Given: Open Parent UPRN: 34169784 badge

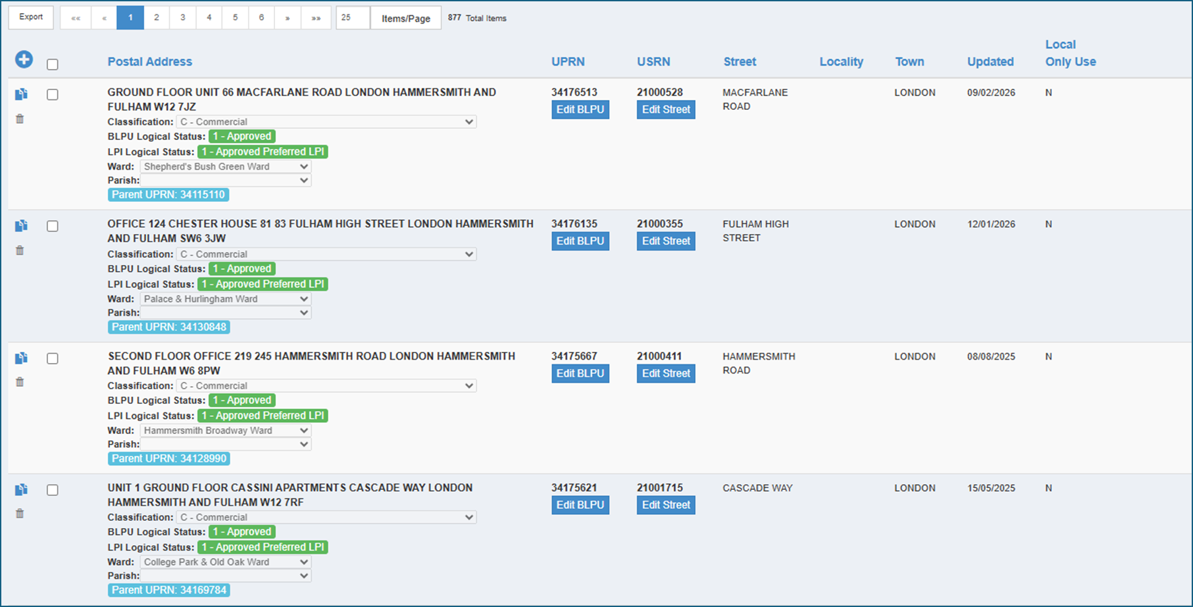Looking at the screenshot, I should 169,590.
